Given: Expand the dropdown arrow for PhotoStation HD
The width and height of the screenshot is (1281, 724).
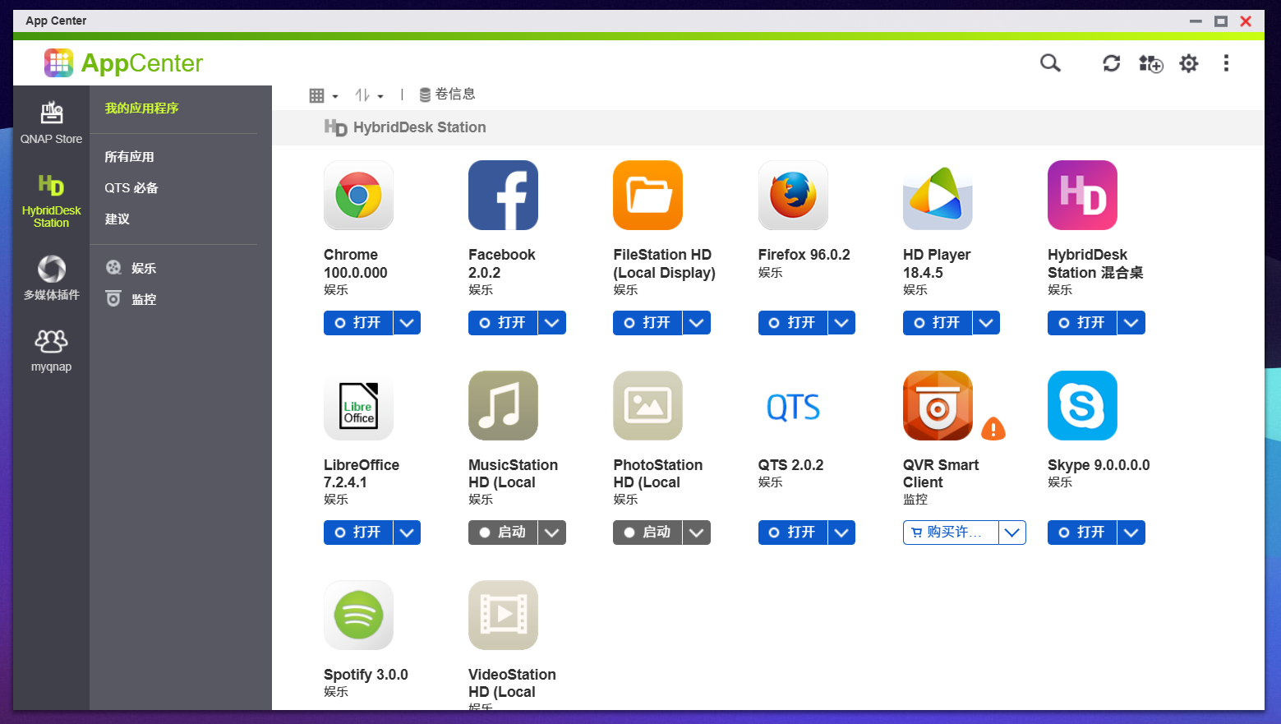Looking at the screenshot, I should [x=696, y=533].
